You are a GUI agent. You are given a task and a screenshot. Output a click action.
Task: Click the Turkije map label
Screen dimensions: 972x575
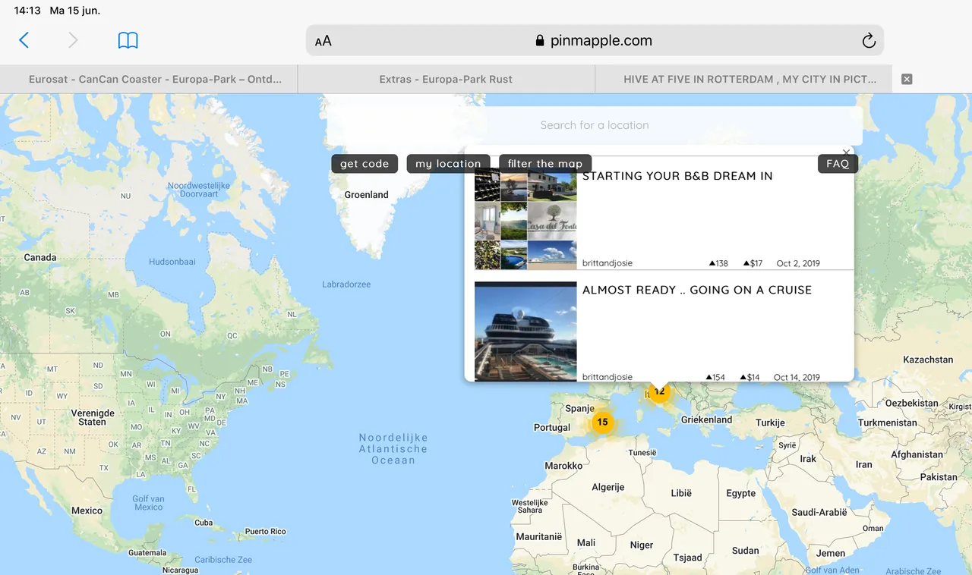(x=770, y=423)
